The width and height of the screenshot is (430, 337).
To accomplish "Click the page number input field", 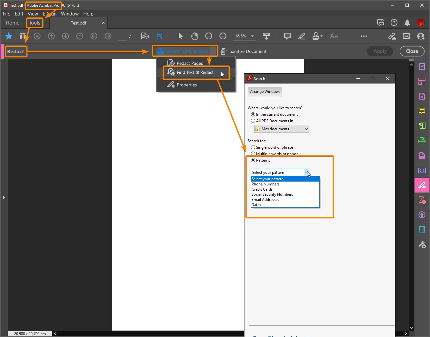I will 123,36.
